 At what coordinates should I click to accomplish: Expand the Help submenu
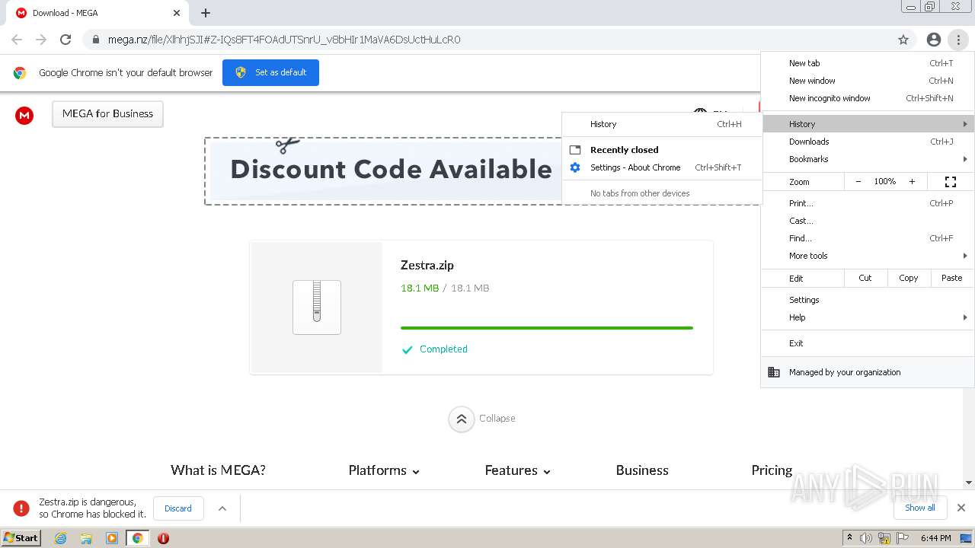click(868, 317)
